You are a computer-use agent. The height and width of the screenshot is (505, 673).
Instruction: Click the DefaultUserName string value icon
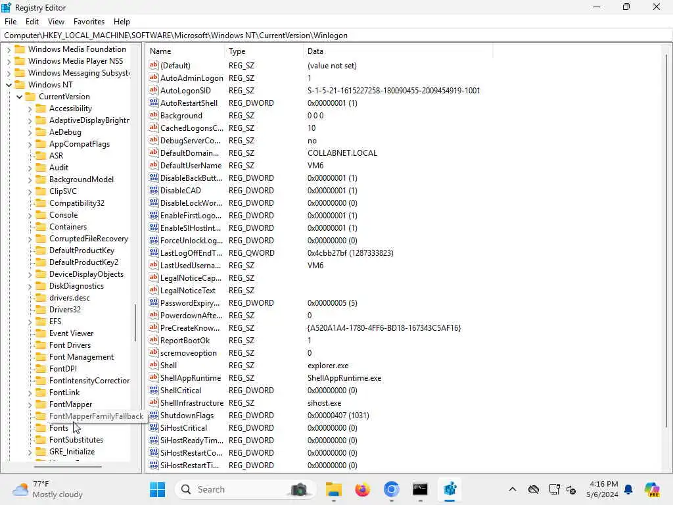154,165
